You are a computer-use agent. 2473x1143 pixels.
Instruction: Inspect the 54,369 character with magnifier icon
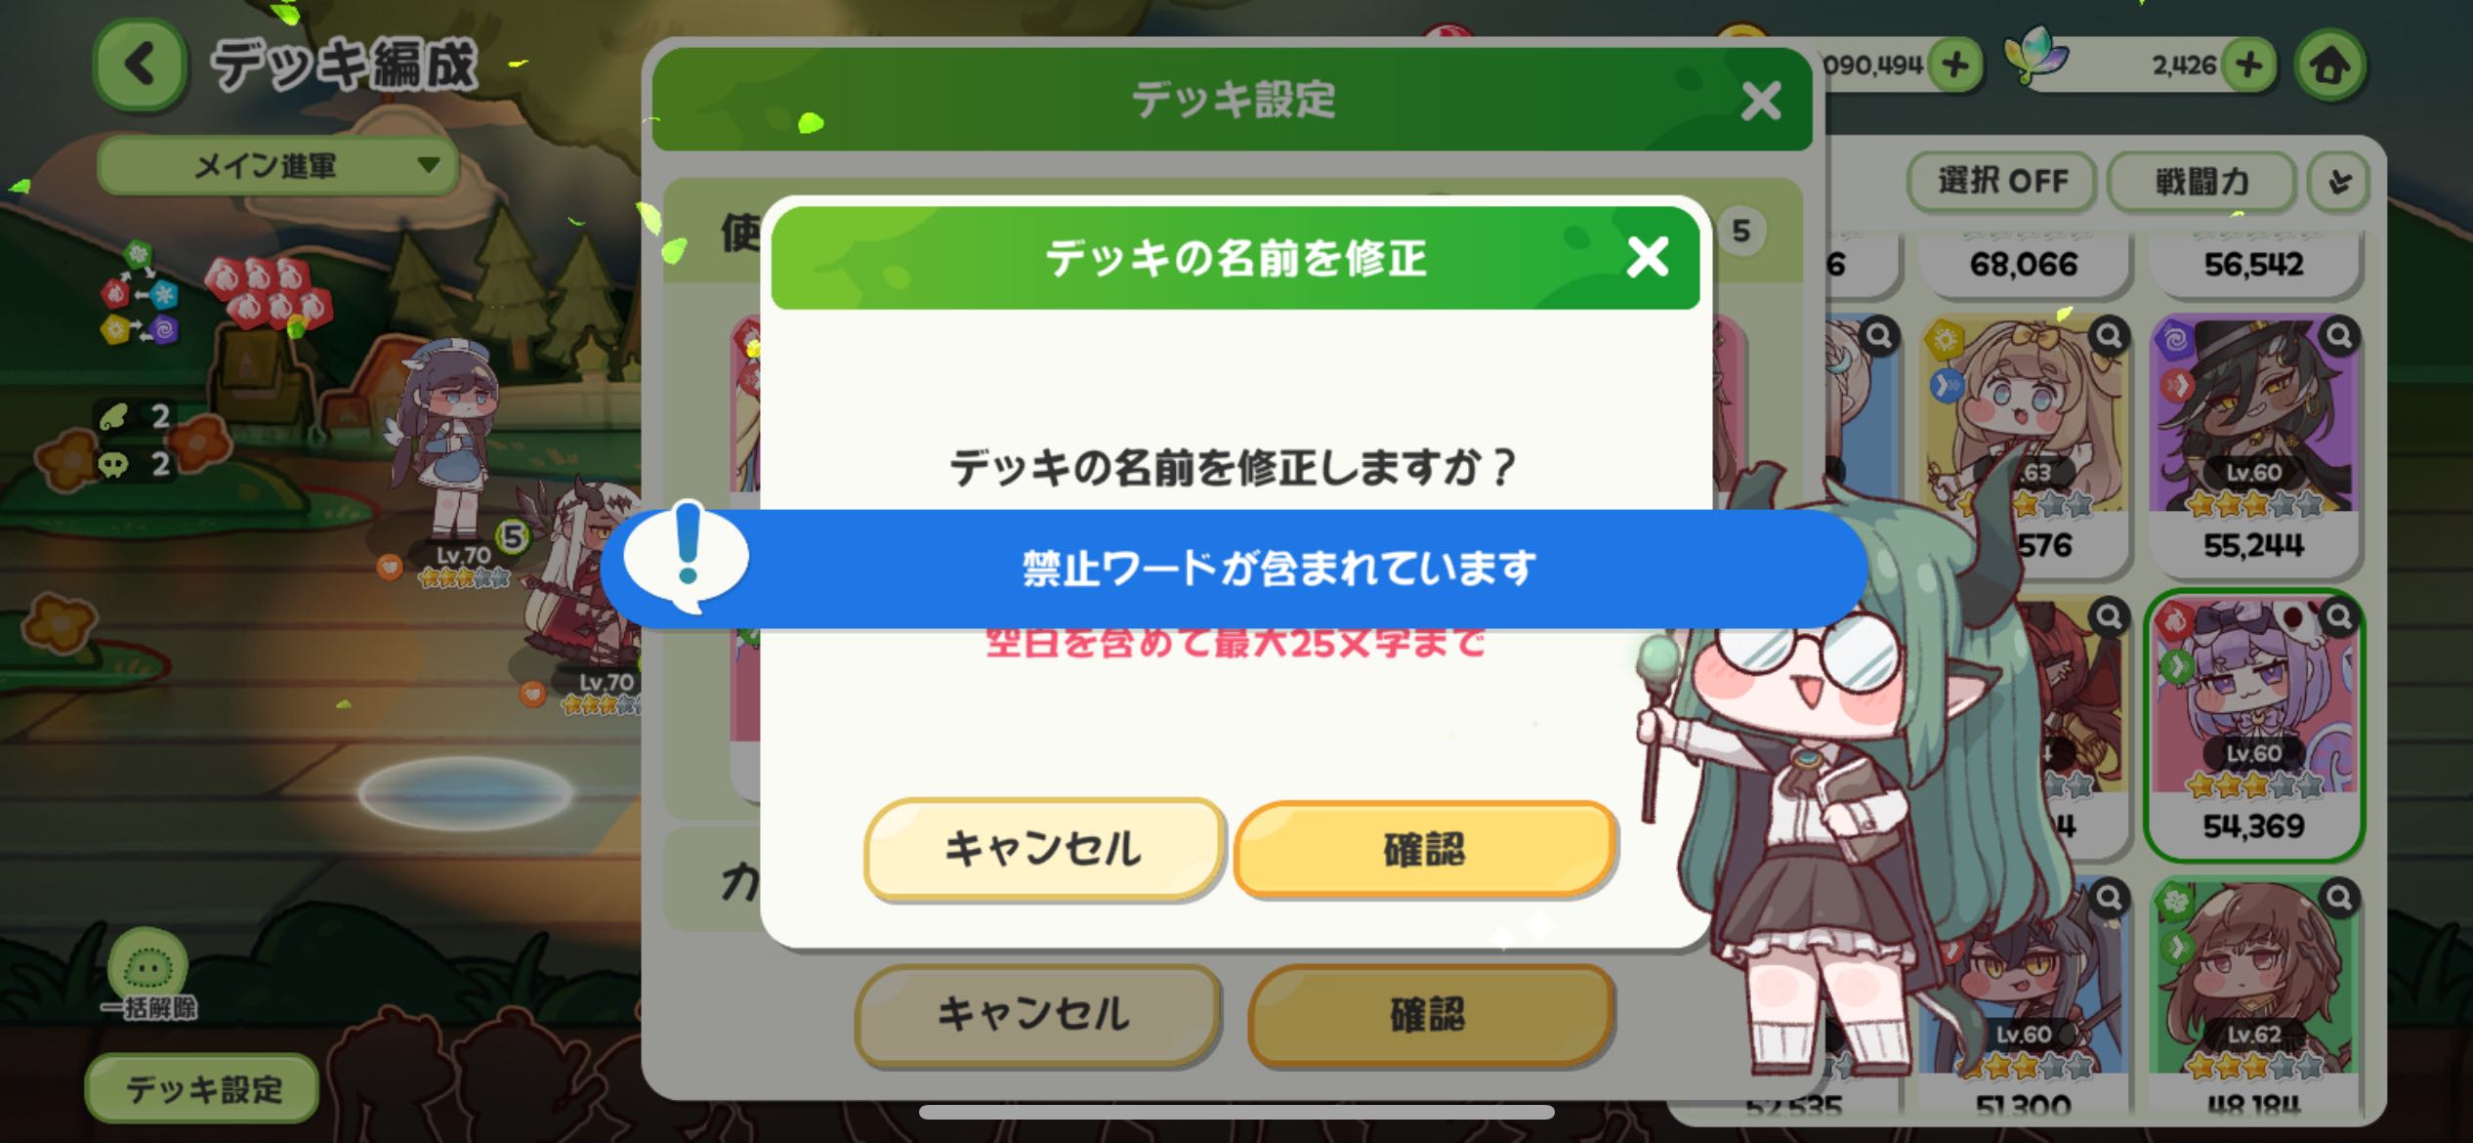pos(2339,616)
